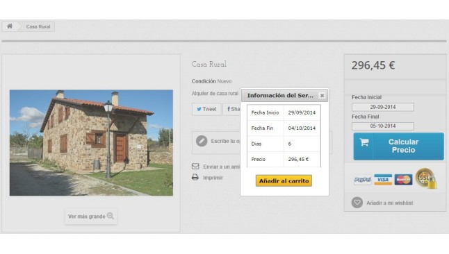Select the Alquiler de casa rural description text

pyautogui.click(x=215, y=94)
